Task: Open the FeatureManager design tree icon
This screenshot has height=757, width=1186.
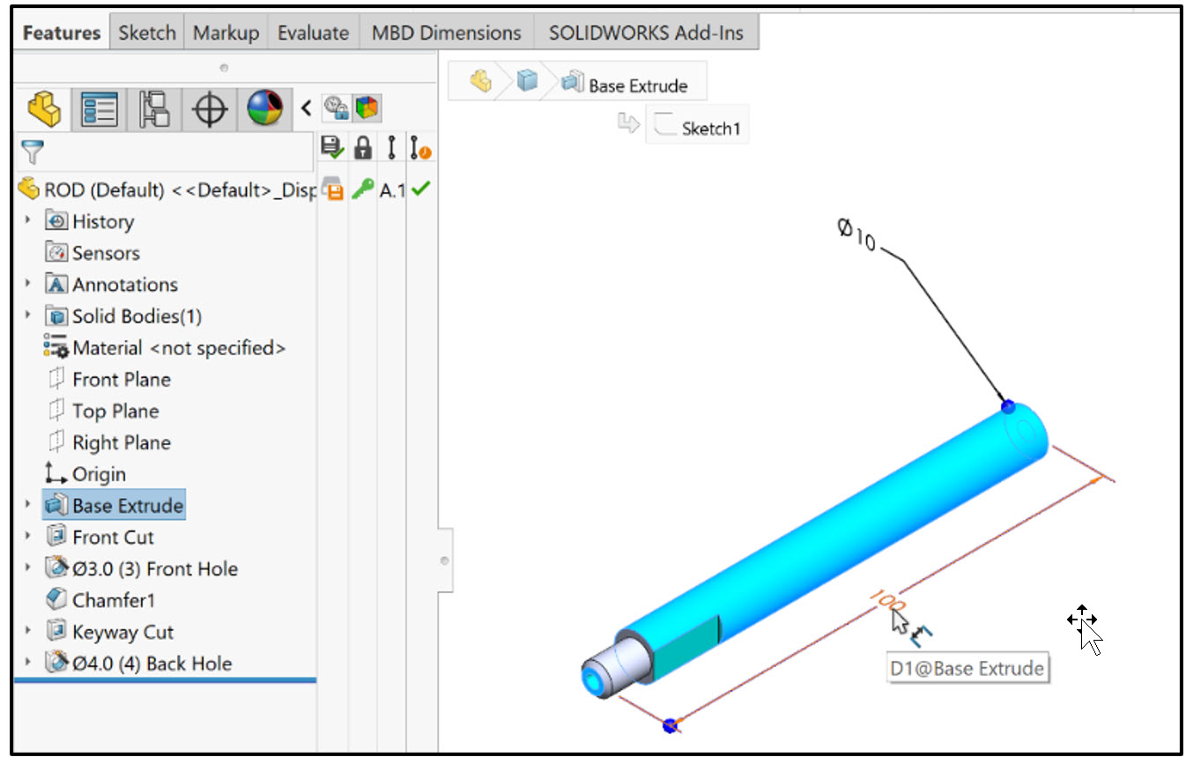Action: [42, 108]
